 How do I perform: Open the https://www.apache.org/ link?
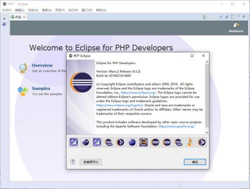[176, 126]
